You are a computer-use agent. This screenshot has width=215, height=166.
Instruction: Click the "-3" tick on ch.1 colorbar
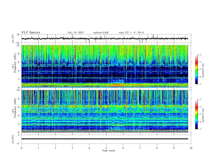pos(200,55)
